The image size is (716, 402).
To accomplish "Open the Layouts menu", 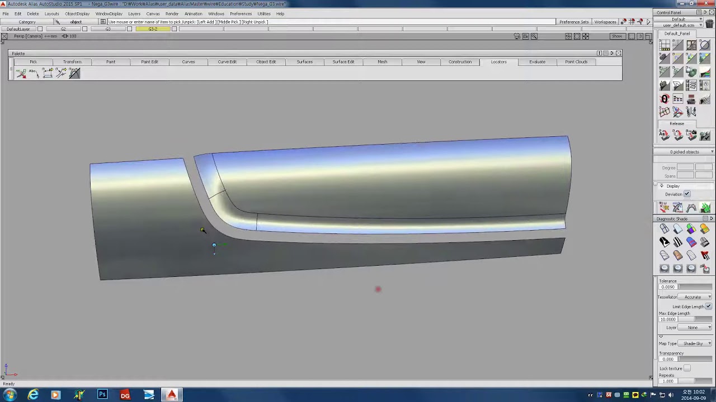I will 51,13.
